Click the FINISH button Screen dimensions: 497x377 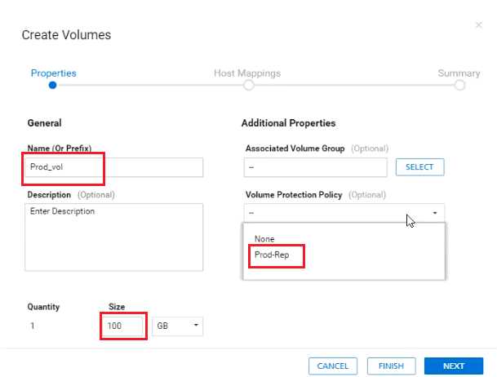pyautogui.click(x=392, y=366)
